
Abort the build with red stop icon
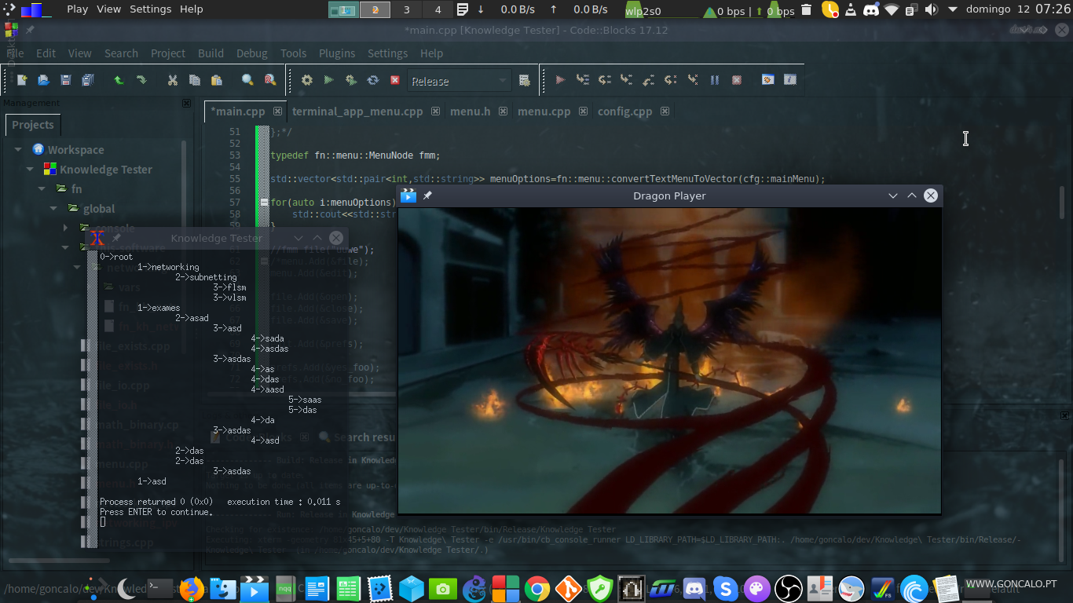coord(395,80)
